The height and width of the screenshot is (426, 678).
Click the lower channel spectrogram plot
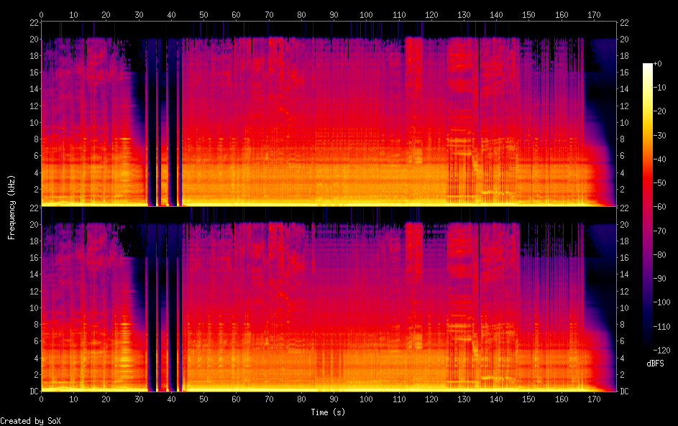tap(329, 299)
